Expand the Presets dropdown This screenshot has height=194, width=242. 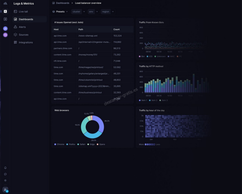(60, 12)
